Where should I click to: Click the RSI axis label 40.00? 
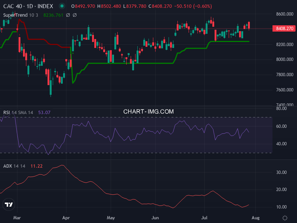[281, 144]
